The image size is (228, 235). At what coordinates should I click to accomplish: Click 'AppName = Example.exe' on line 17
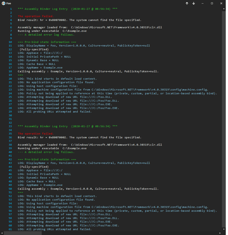coord(44,67)
